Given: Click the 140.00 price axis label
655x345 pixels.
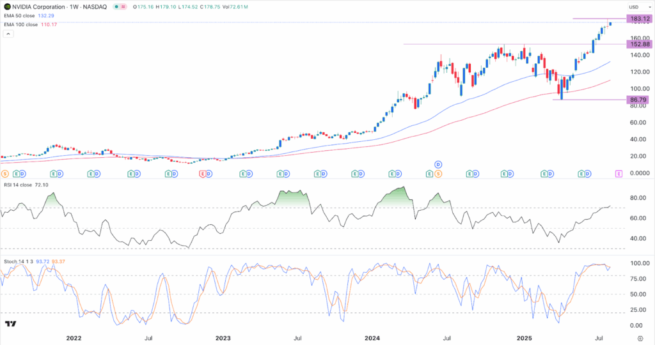Looking at the screenshot, I should tap(640, 55).
